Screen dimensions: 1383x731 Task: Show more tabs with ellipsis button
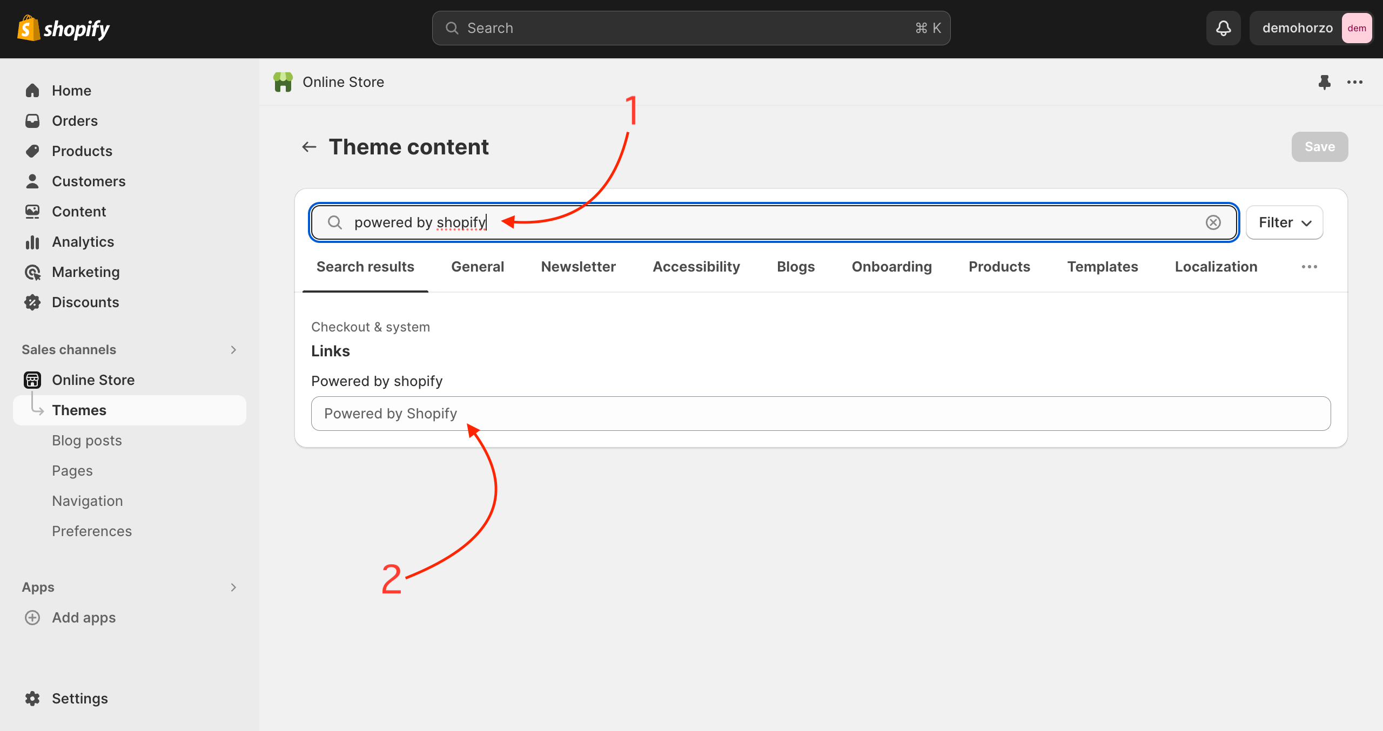(x=1309, y=267)
